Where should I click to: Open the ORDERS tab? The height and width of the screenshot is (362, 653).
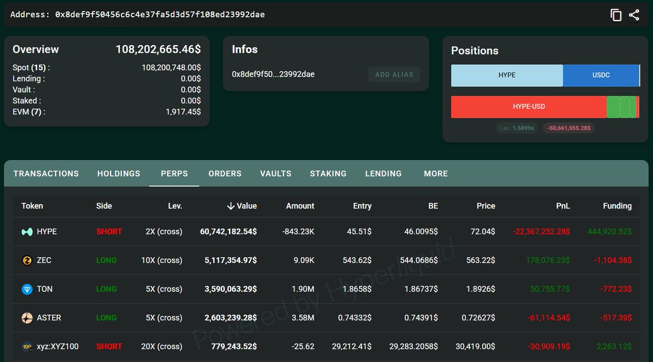225,174
